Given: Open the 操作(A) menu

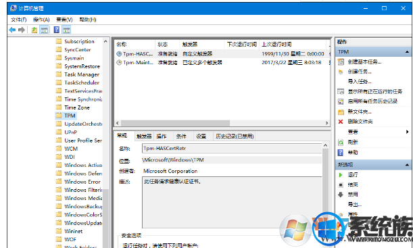Looking at the screenshot, I should click(x=41, y=20).
